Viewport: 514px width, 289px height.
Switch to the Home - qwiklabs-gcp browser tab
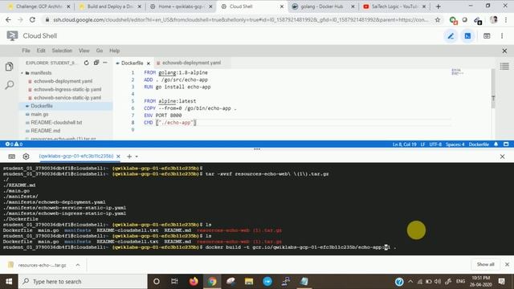point(181,6)
